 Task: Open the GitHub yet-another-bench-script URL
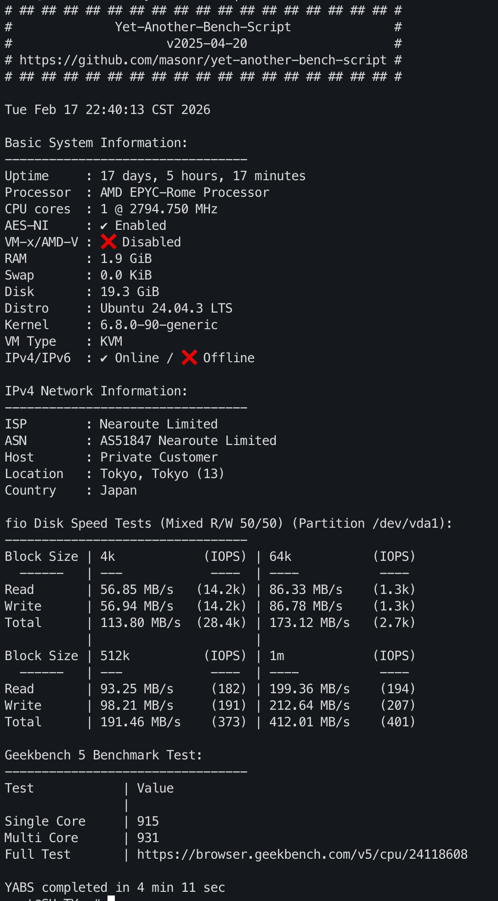coord(203,60)
